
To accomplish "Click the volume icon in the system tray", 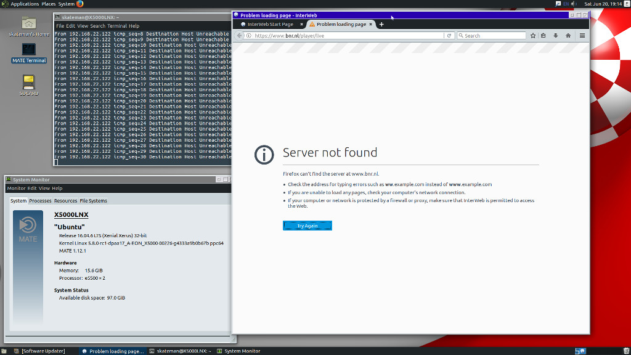I will pos(573,4).
